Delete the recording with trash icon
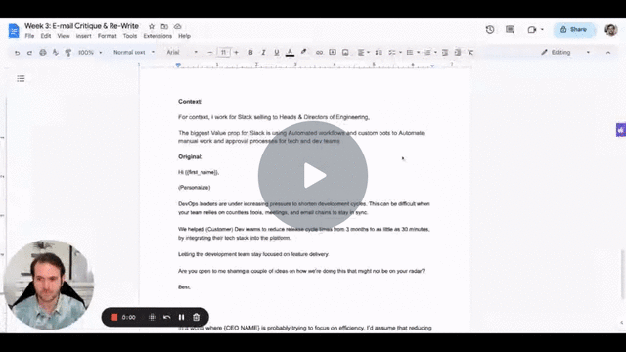The width and height of the screenshot is (626, 352). [x=196, y=317]
